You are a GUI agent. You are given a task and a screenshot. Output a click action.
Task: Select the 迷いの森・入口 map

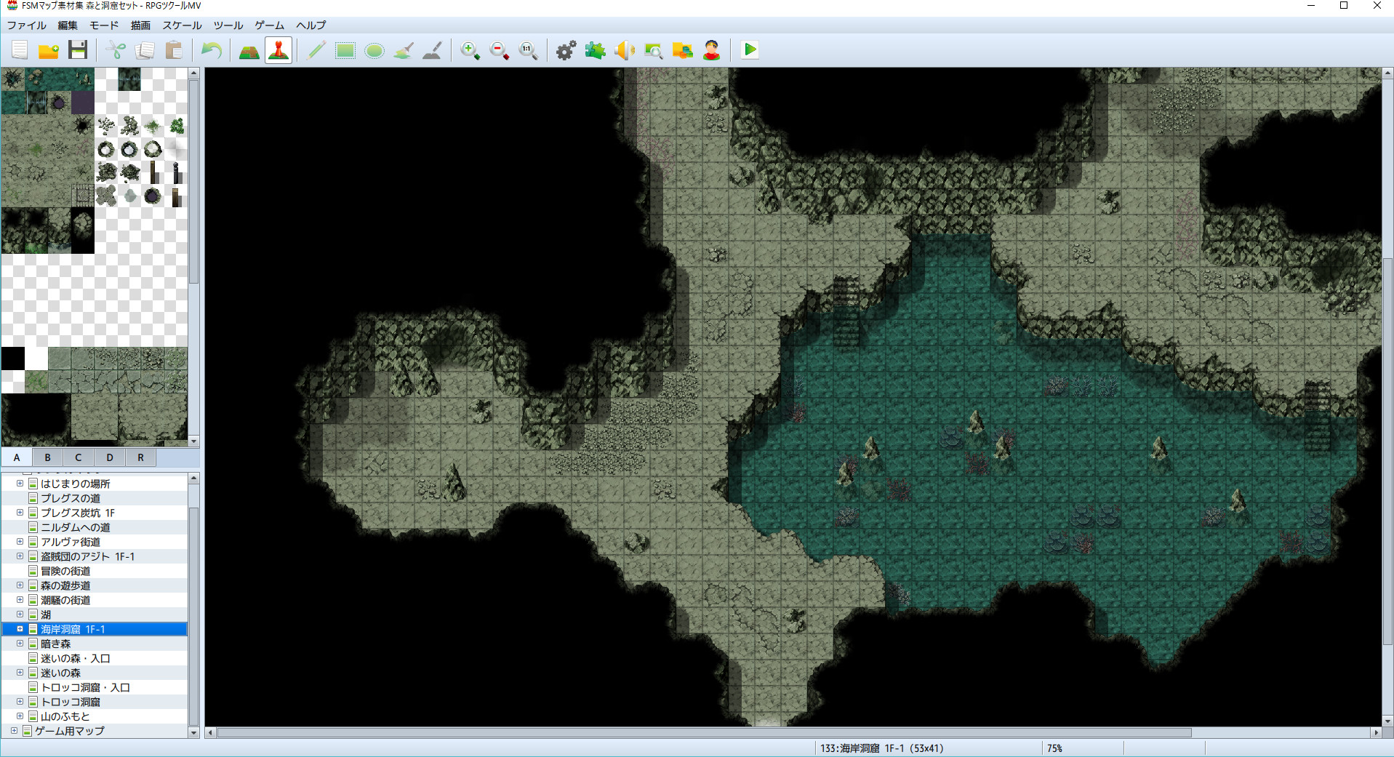pos(76,658)
